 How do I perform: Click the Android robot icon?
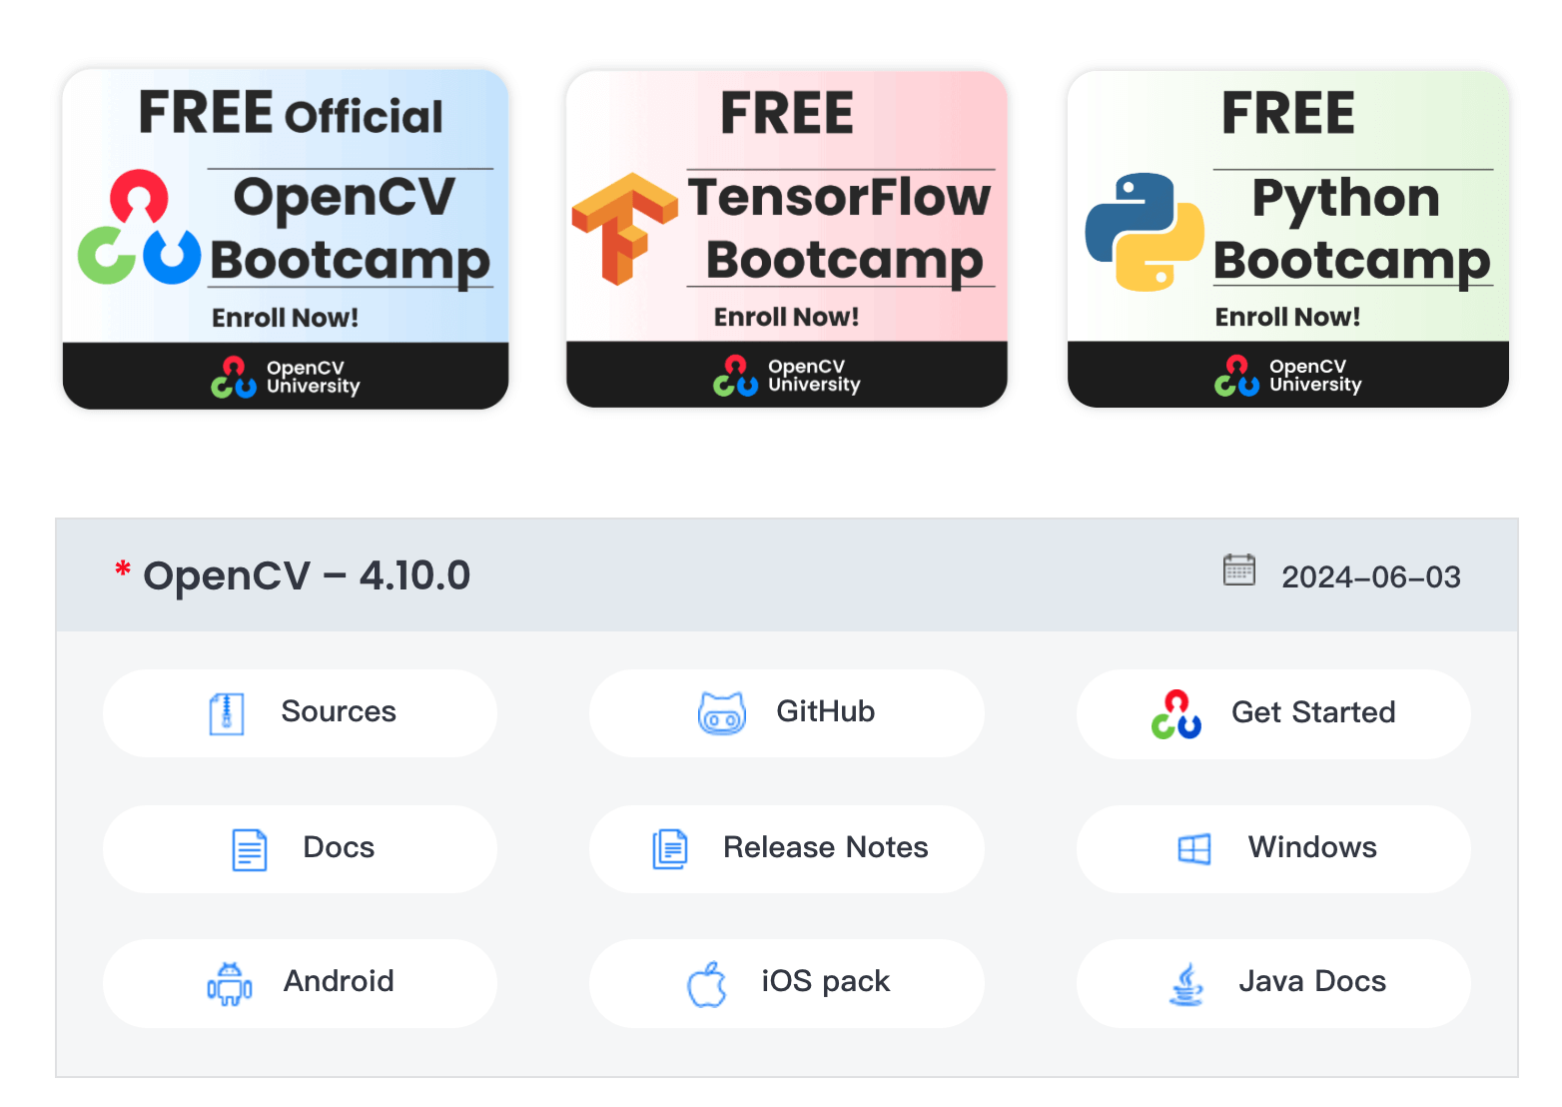[x=229, y=983]
